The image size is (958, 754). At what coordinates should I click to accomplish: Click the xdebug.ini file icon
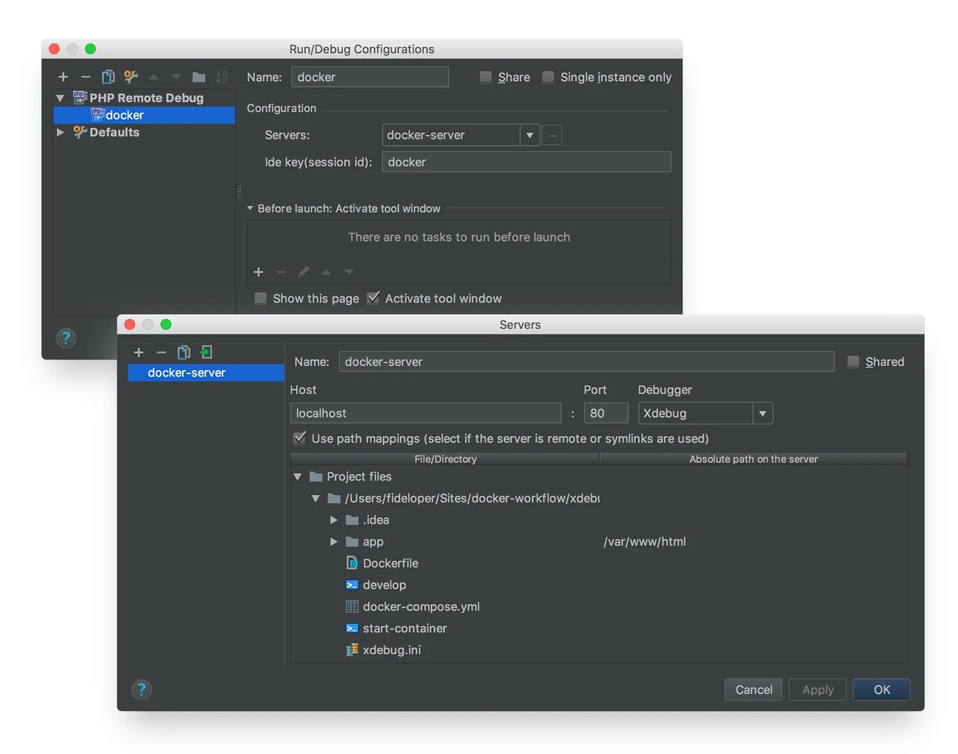tap(352, 650)
